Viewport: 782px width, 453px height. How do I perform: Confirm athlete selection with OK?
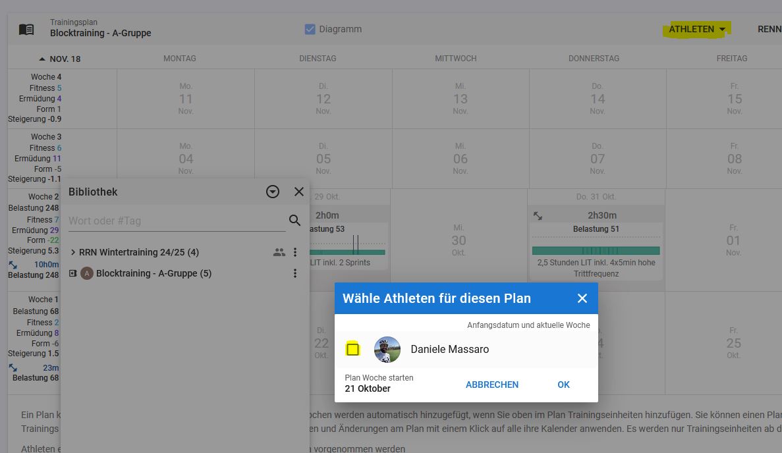click(563, 385)
